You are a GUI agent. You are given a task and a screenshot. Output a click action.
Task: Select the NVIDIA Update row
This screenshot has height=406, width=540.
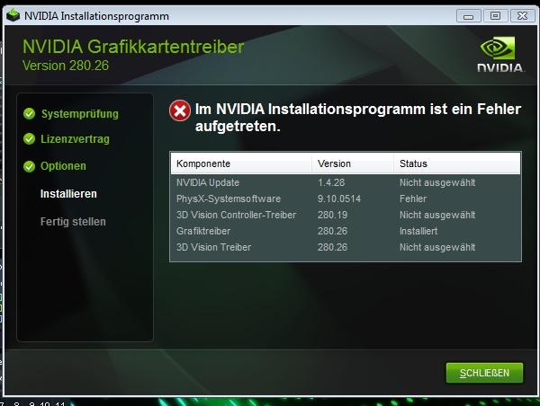pyautogui.click(x=346, y=182)
